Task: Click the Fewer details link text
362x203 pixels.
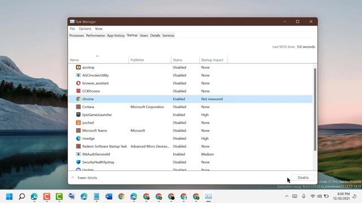Action: [87, 178]
